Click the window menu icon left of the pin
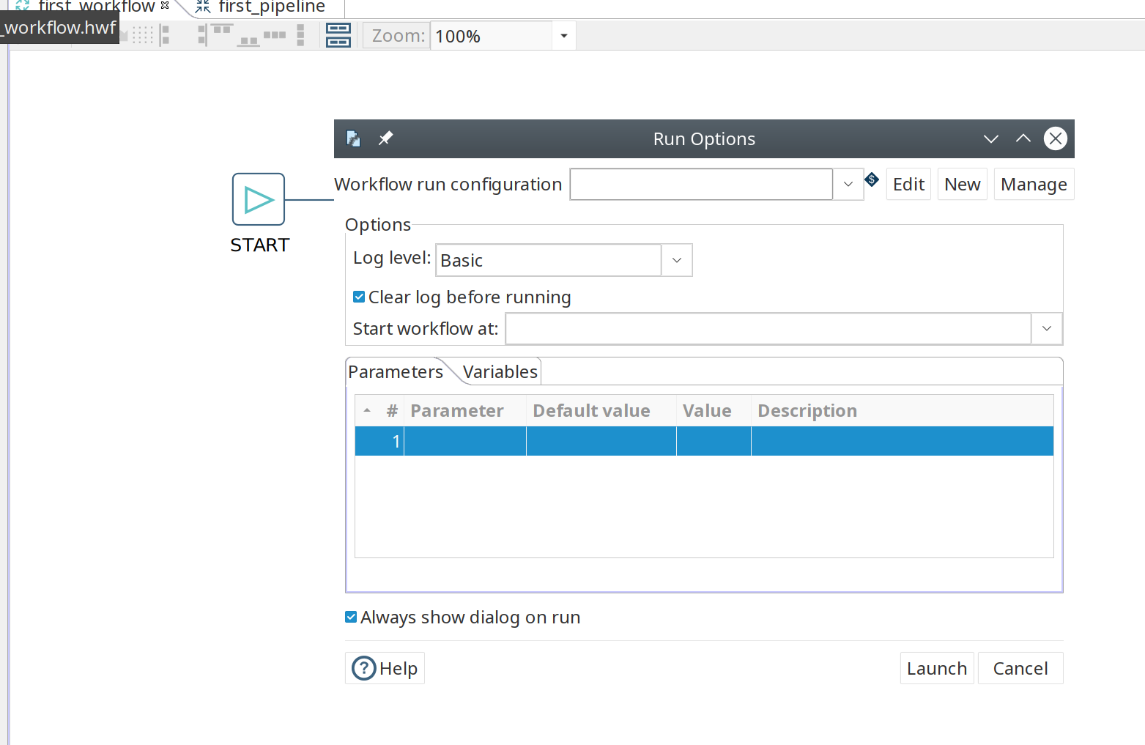Screen dimensions: 1145x745 tap(353, 138)
